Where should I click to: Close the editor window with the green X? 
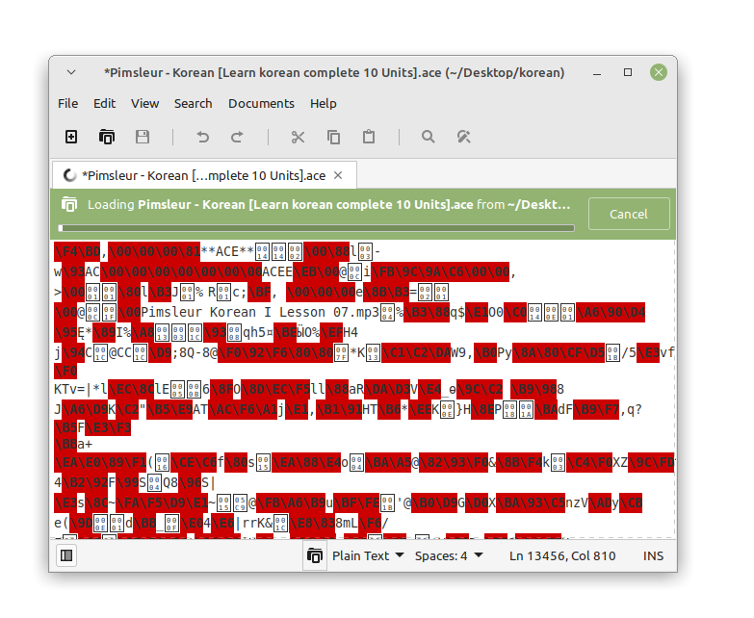click(659, 72)
